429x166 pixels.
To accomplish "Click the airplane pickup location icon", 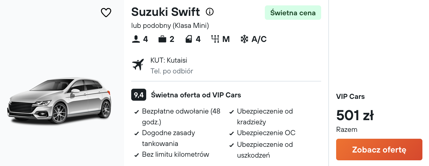I will 138,65.
